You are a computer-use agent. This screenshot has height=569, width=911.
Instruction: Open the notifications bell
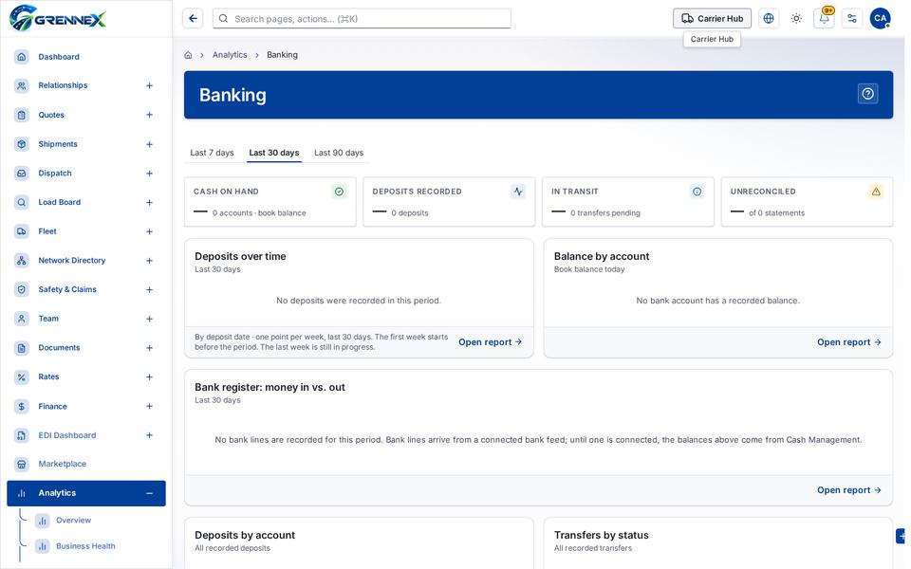(x=824, y=19)
